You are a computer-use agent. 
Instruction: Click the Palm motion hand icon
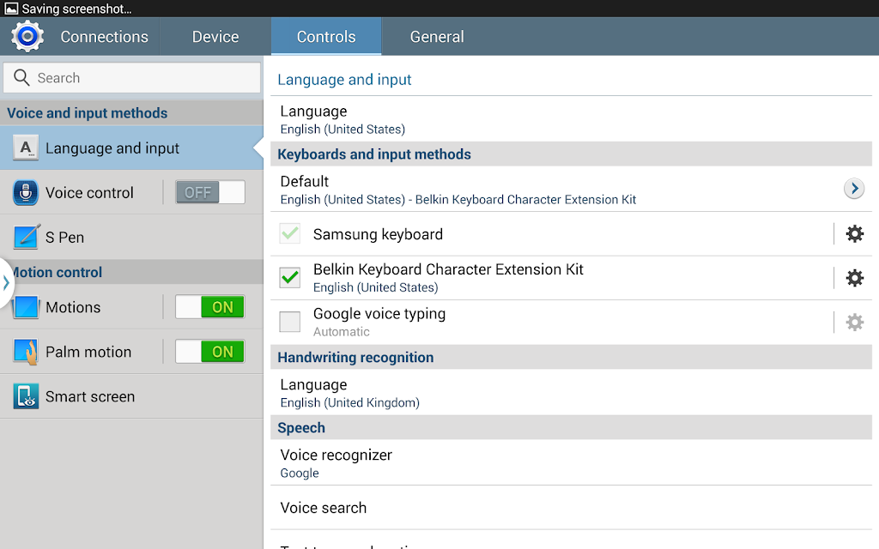(27, 352)
